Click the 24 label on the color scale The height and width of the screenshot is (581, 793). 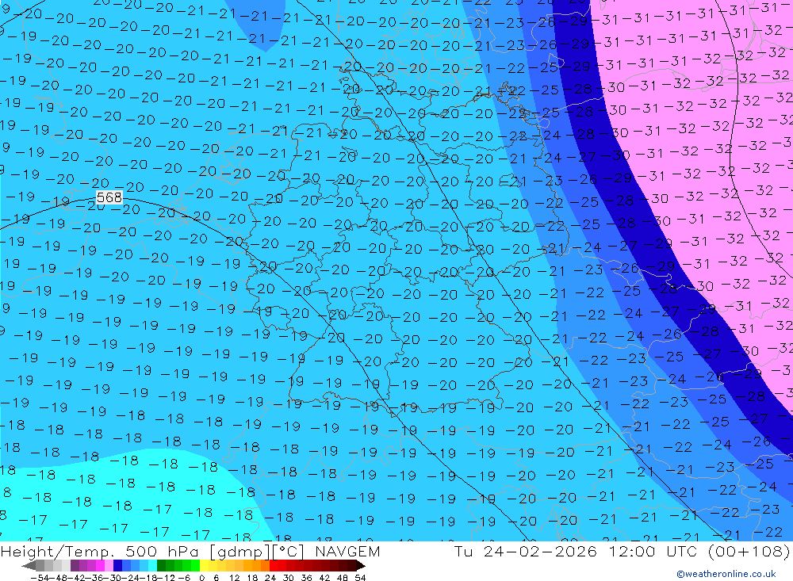click(x=270, y=578)
